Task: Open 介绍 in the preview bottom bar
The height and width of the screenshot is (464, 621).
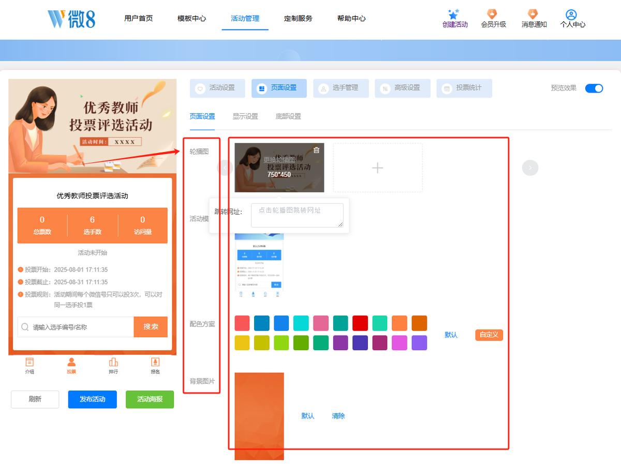Action: pyautogui.click(x=29, y=366)
